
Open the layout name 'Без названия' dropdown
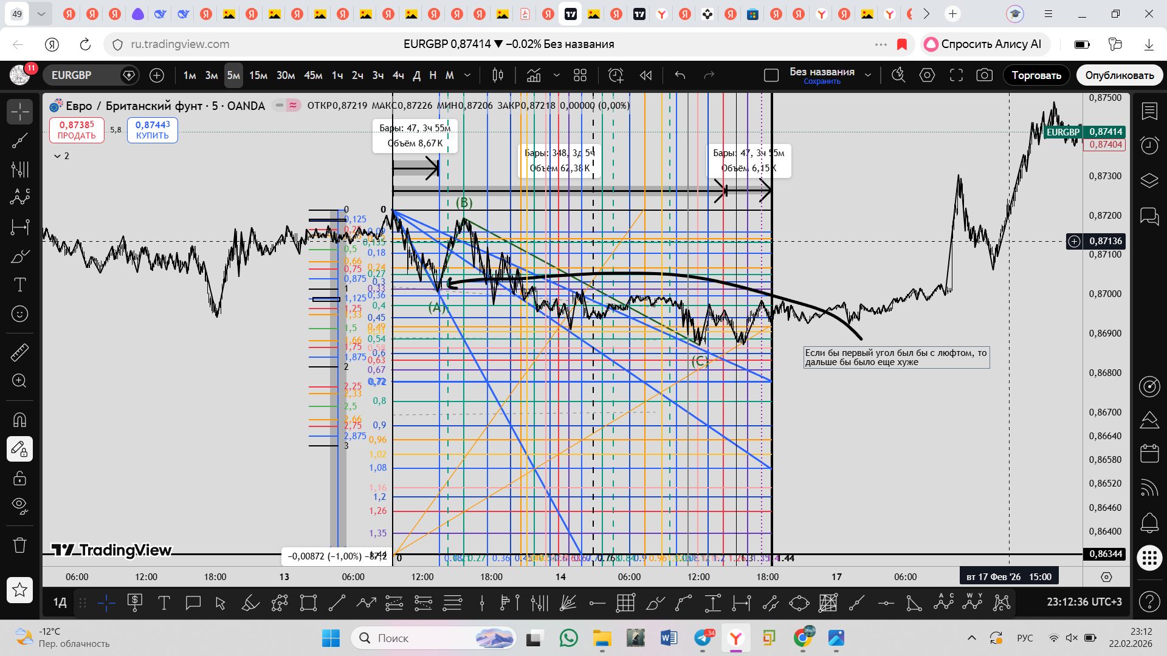click(x=868, y=75)
